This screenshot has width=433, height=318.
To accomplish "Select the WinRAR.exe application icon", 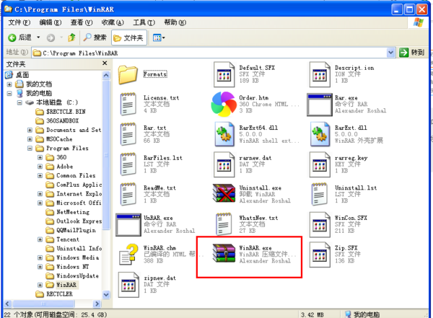I will (x=224, y=253).
